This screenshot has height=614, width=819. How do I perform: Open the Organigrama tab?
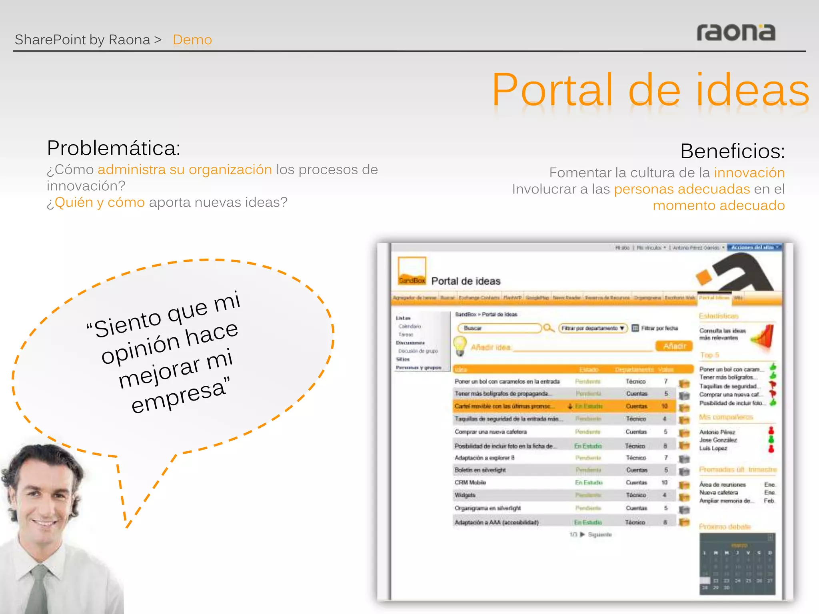[x=647, y=298]
